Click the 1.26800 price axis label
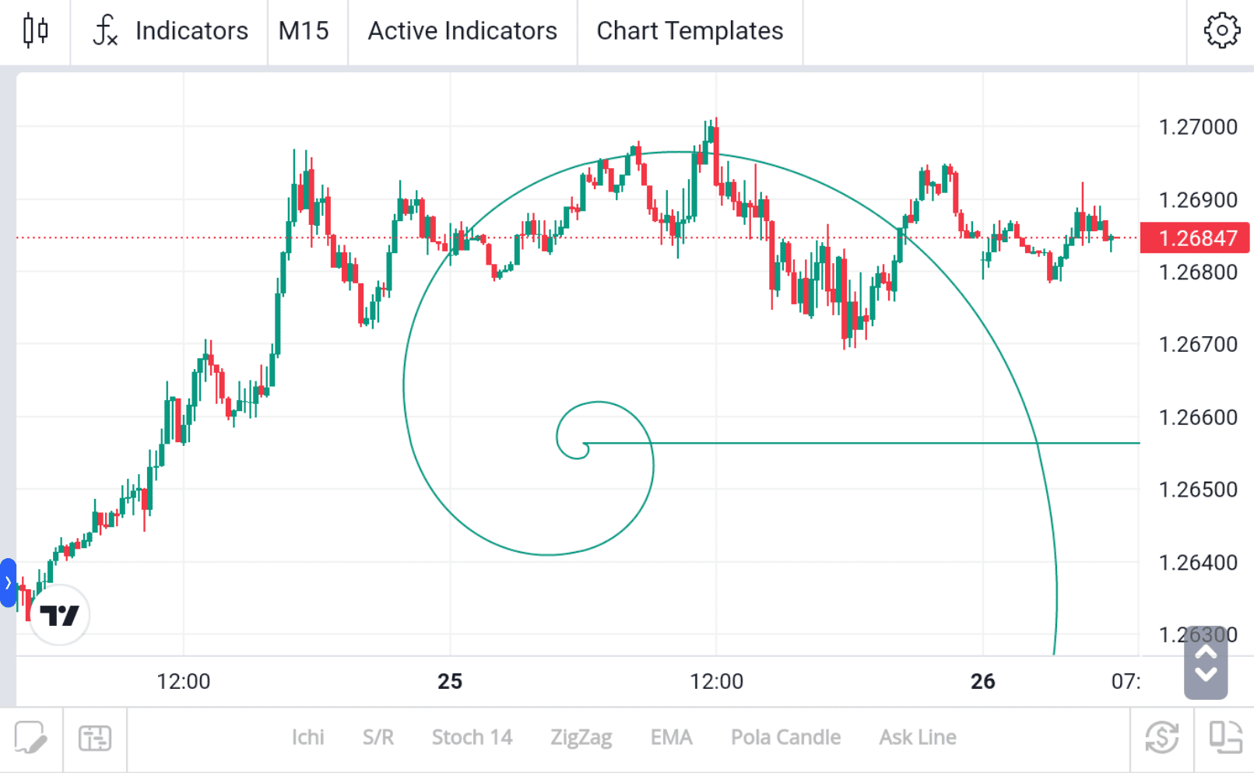Screen dimensions: 1254x773 1198,272
